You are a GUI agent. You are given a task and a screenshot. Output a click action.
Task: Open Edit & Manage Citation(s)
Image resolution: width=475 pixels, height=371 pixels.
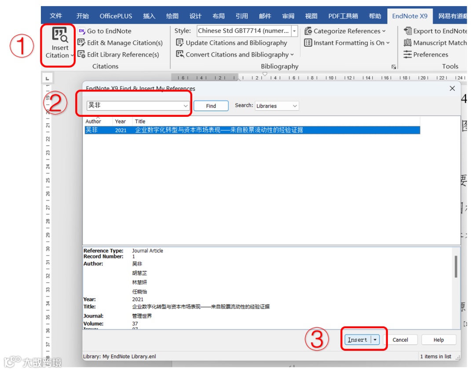[120, 43]
